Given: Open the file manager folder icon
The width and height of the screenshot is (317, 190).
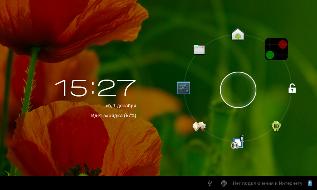Looking at the screenshot, I should tap(199, 49).
